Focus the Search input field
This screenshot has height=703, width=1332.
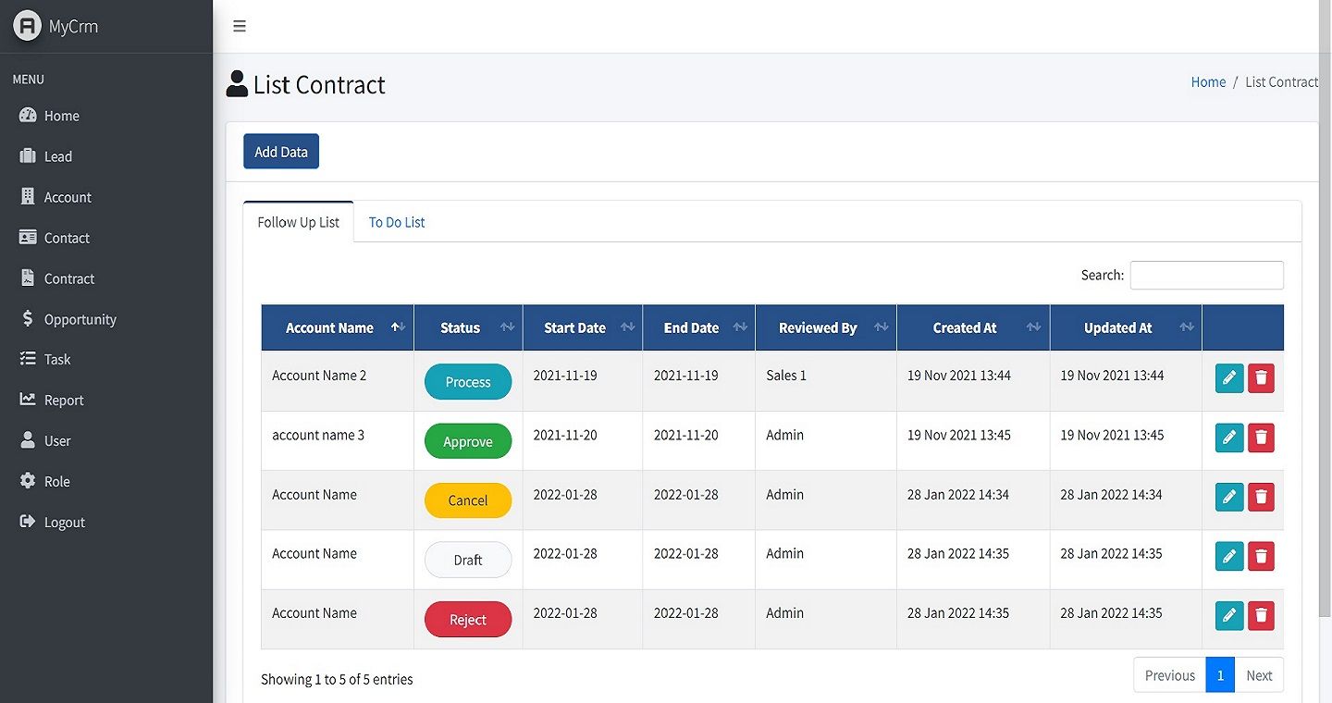(1207, 275)
